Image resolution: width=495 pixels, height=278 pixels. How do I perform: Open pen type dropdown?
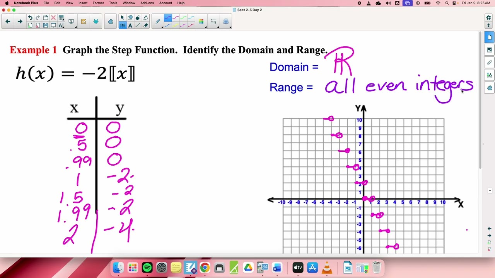(x=158, y=21)
